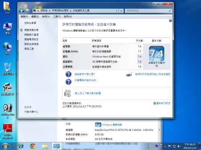This screenshot has width=201, height=150.
Task: Click the 控制台 breadcrumb segment
Action: point(44,10)
